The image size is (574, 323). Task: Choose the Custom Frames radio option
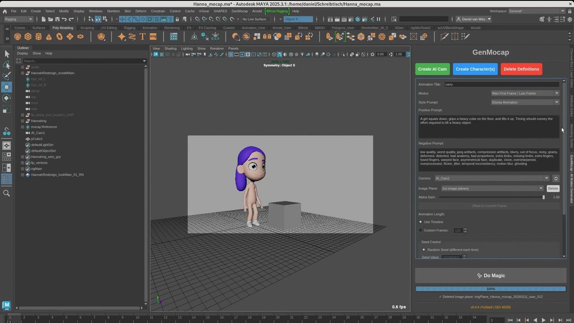[x=421, y=231]
